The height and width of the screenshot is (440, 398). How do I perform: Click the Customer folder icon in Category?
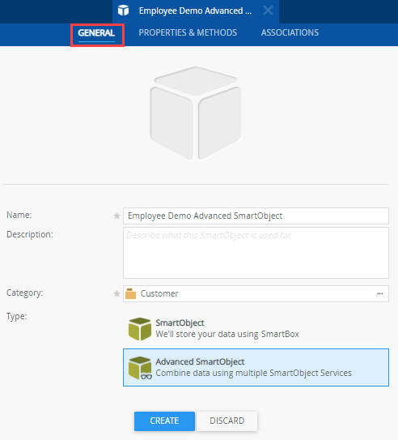(x=130, y=293)
